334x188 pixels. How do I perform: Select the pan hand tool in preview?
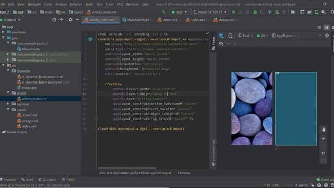click(x=324, y=130)
